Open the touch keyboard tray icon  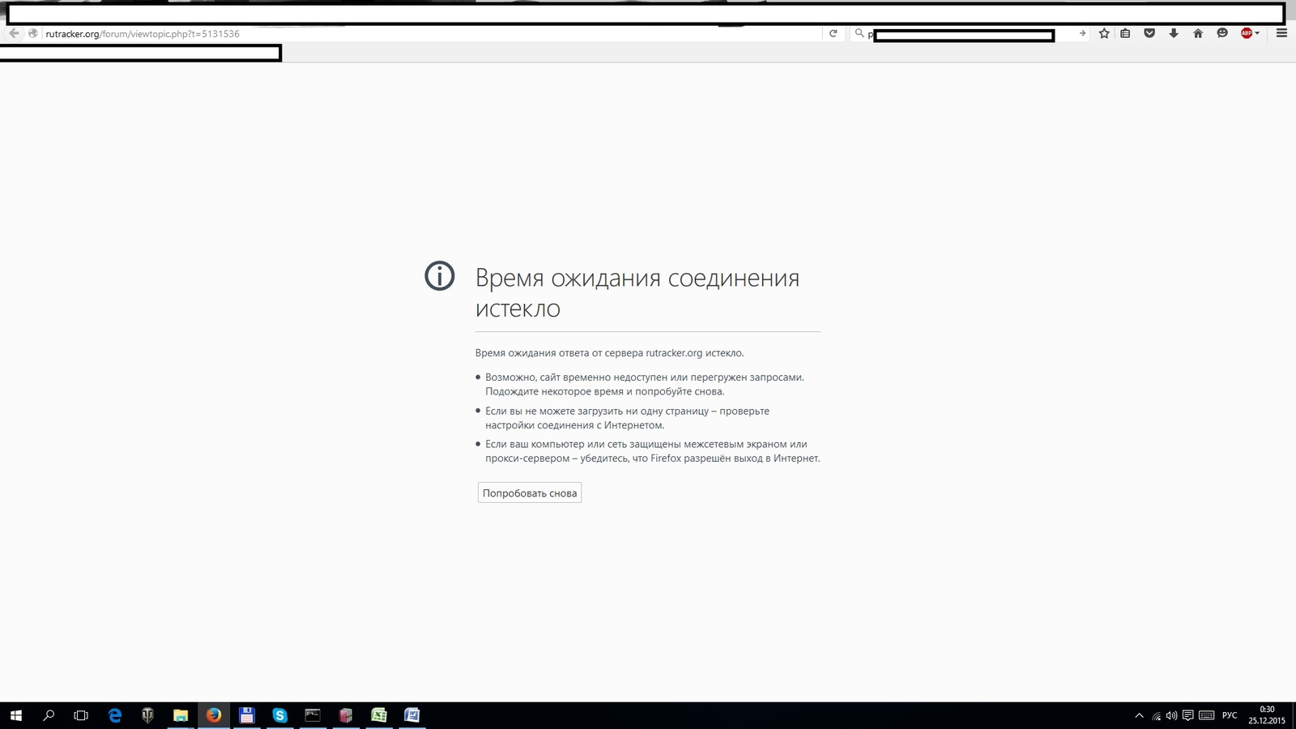(x=1206, y=715)
